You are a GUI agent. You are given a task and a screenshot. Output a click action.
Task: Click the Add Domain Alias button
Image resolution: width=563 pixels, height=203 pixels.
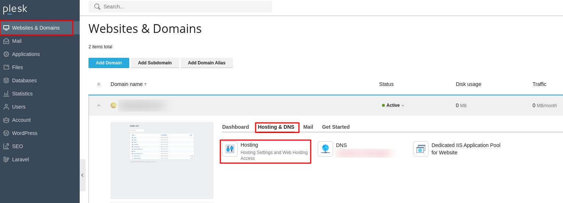pyautogui.click(x=206, y=63)
